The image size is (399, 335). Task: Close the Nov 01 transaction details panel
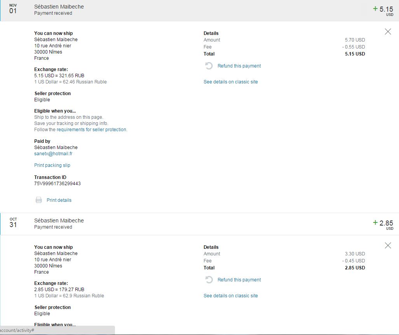tap(388, 32)
